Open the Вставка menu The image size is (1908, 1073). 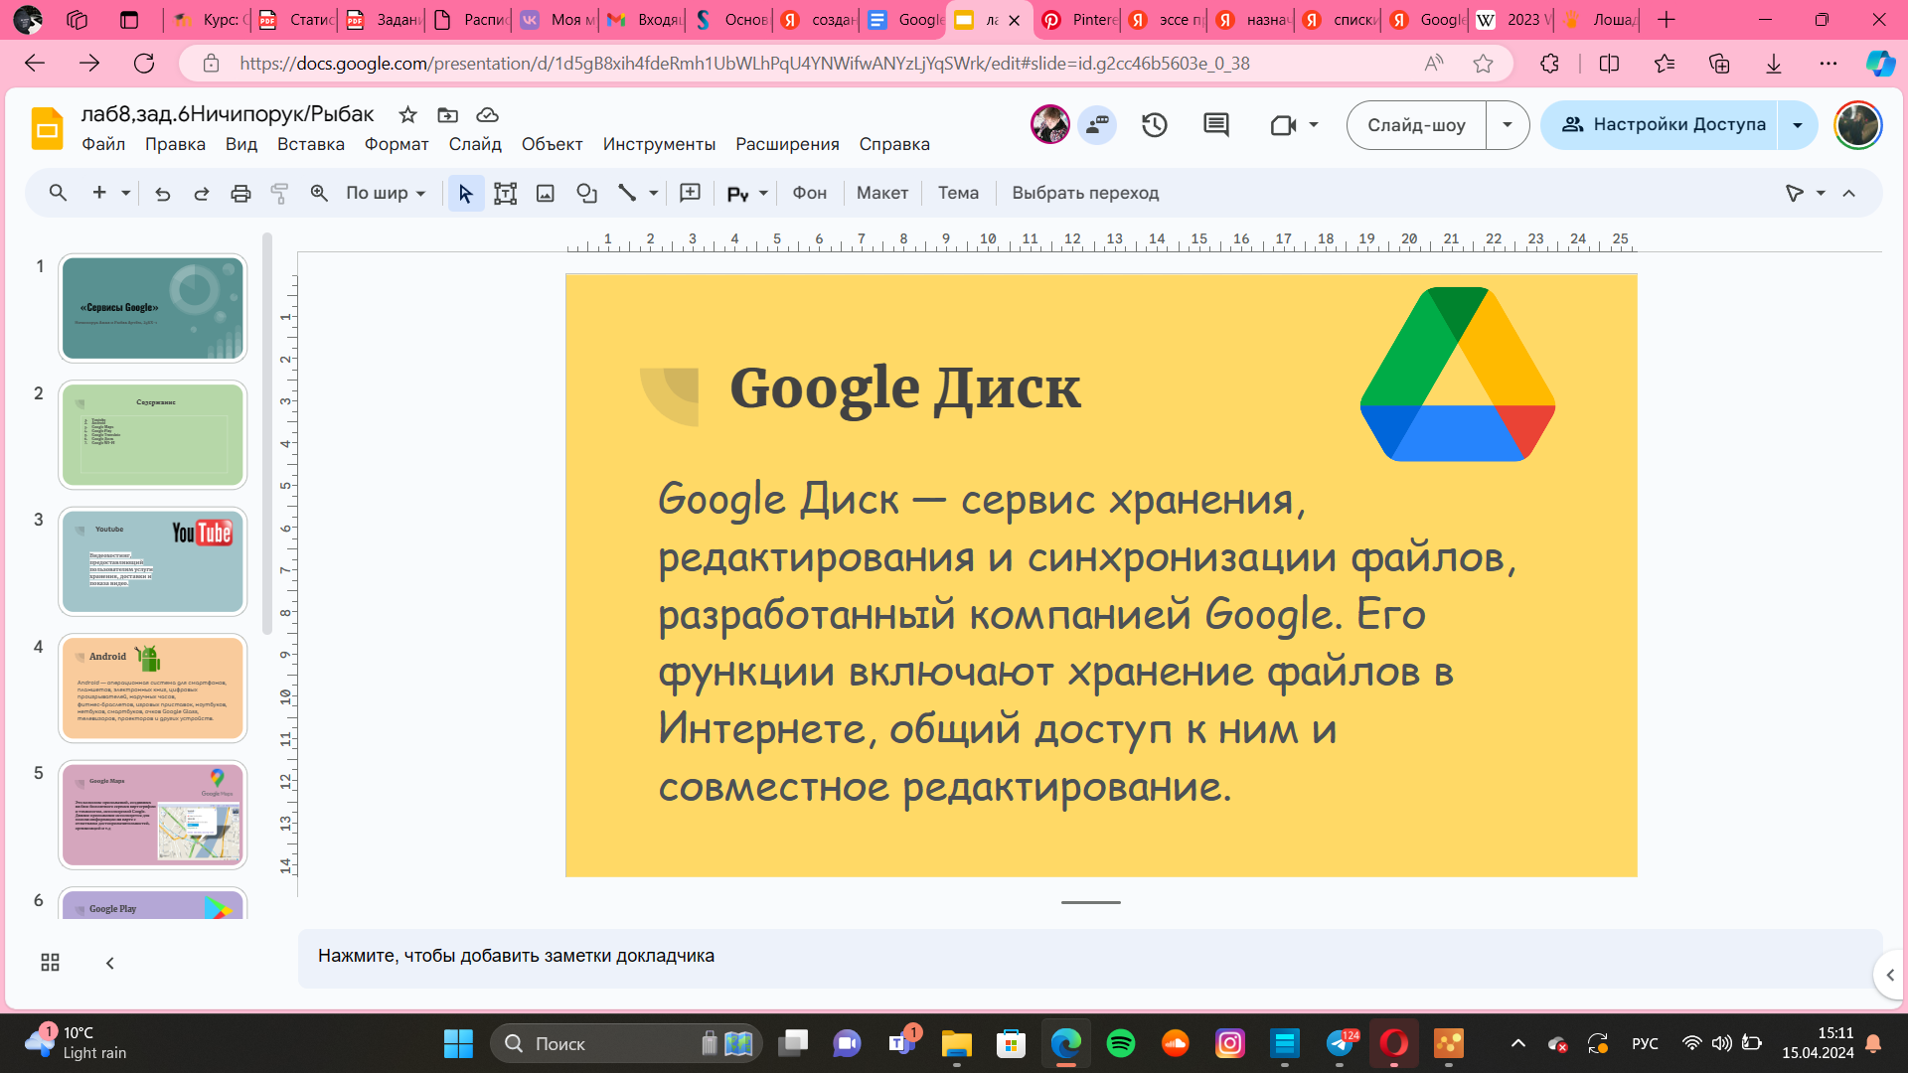coord(311,144)
